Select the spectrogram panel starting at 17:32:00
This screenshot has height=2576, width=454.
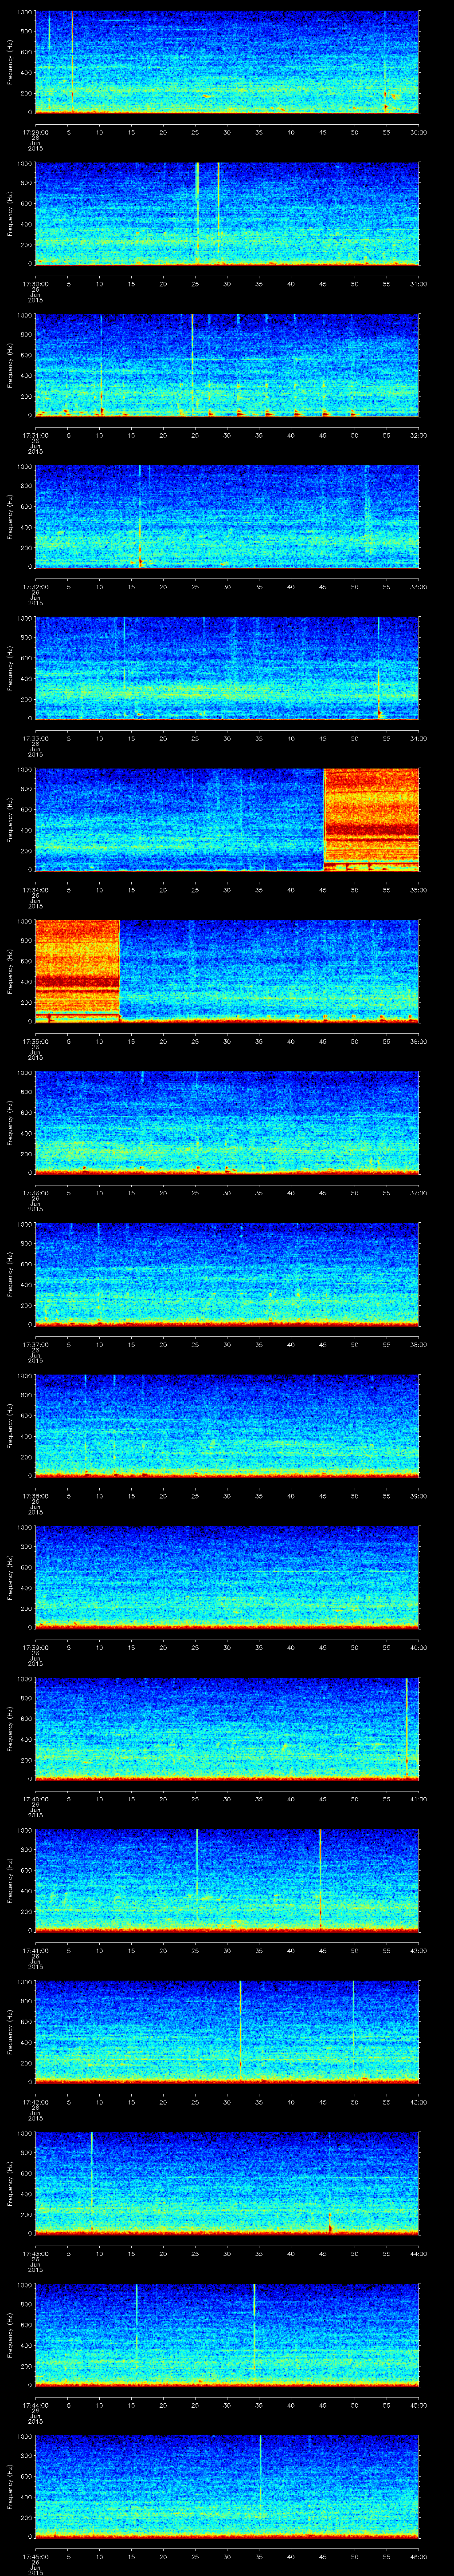(x=227, y=517)
